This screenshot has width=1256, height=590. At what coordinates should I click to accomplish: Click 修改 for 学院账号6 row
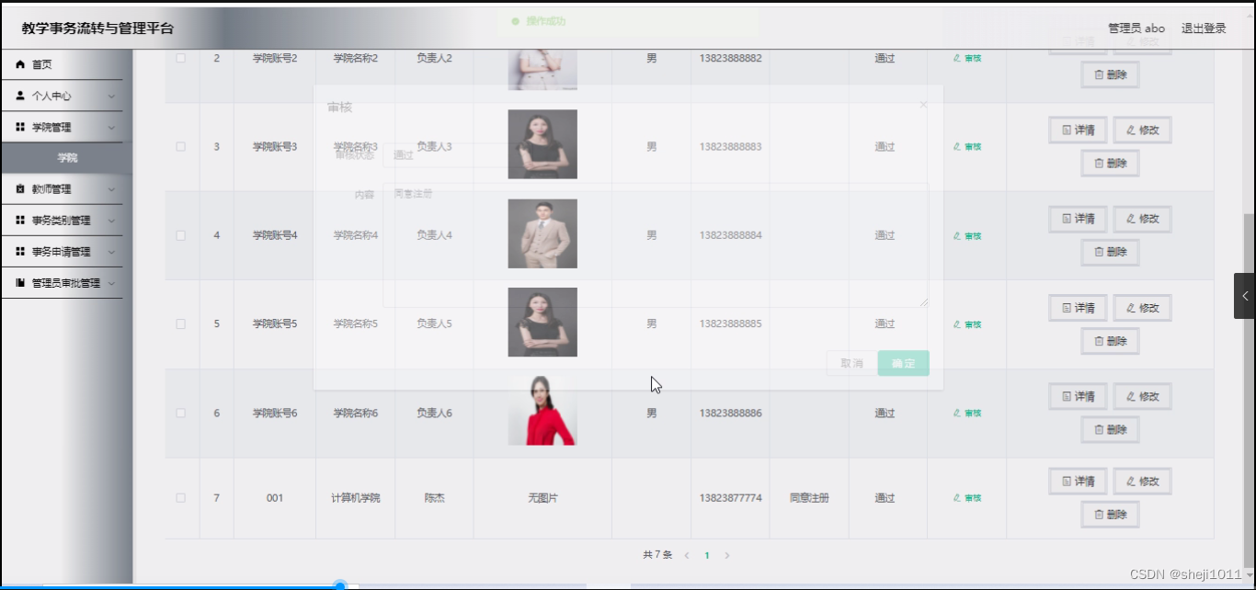coord(1142,396)
